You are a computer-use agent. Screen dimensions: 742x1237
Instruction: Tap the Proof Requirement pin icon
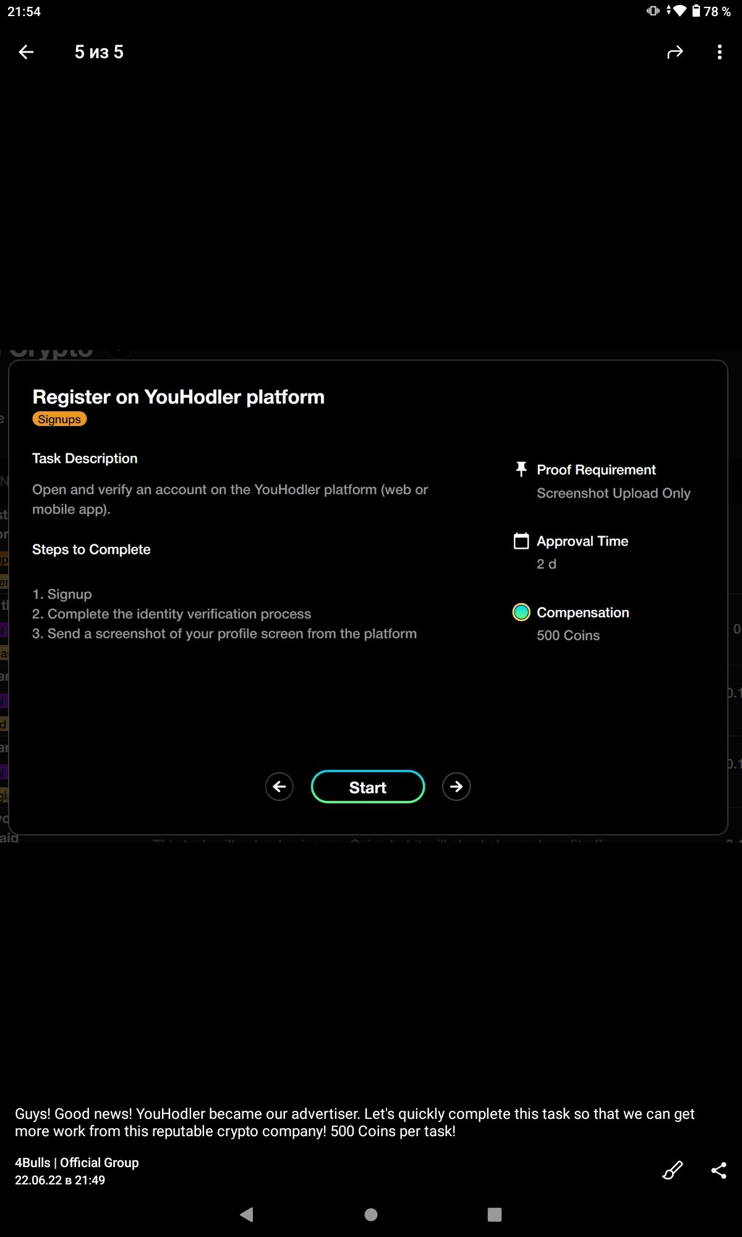coord(521,469)
